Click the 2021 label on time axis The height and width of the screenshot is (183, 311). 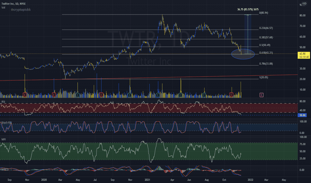point(147,180)
